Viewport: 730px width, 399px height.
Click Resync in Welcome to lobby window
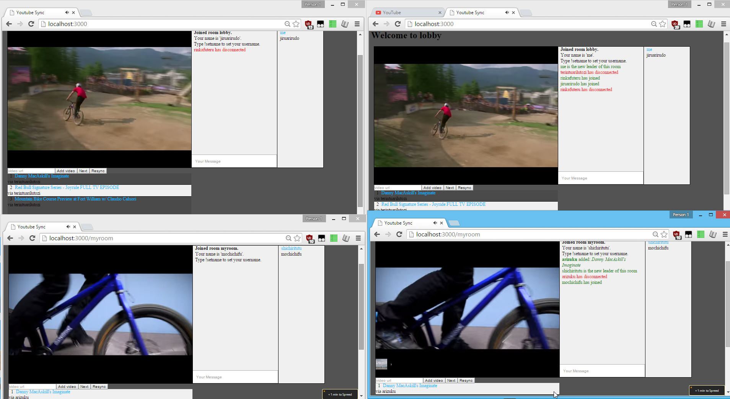(x=464, y=188)
